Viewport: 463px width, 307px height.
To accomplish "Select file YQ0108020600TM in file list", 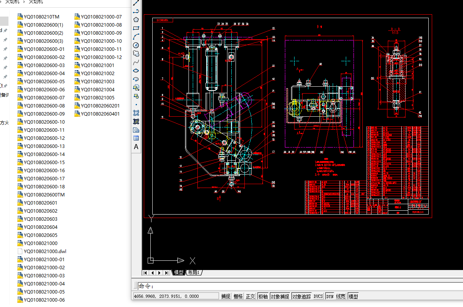I will pyautogui.click(x=44, y=195).
